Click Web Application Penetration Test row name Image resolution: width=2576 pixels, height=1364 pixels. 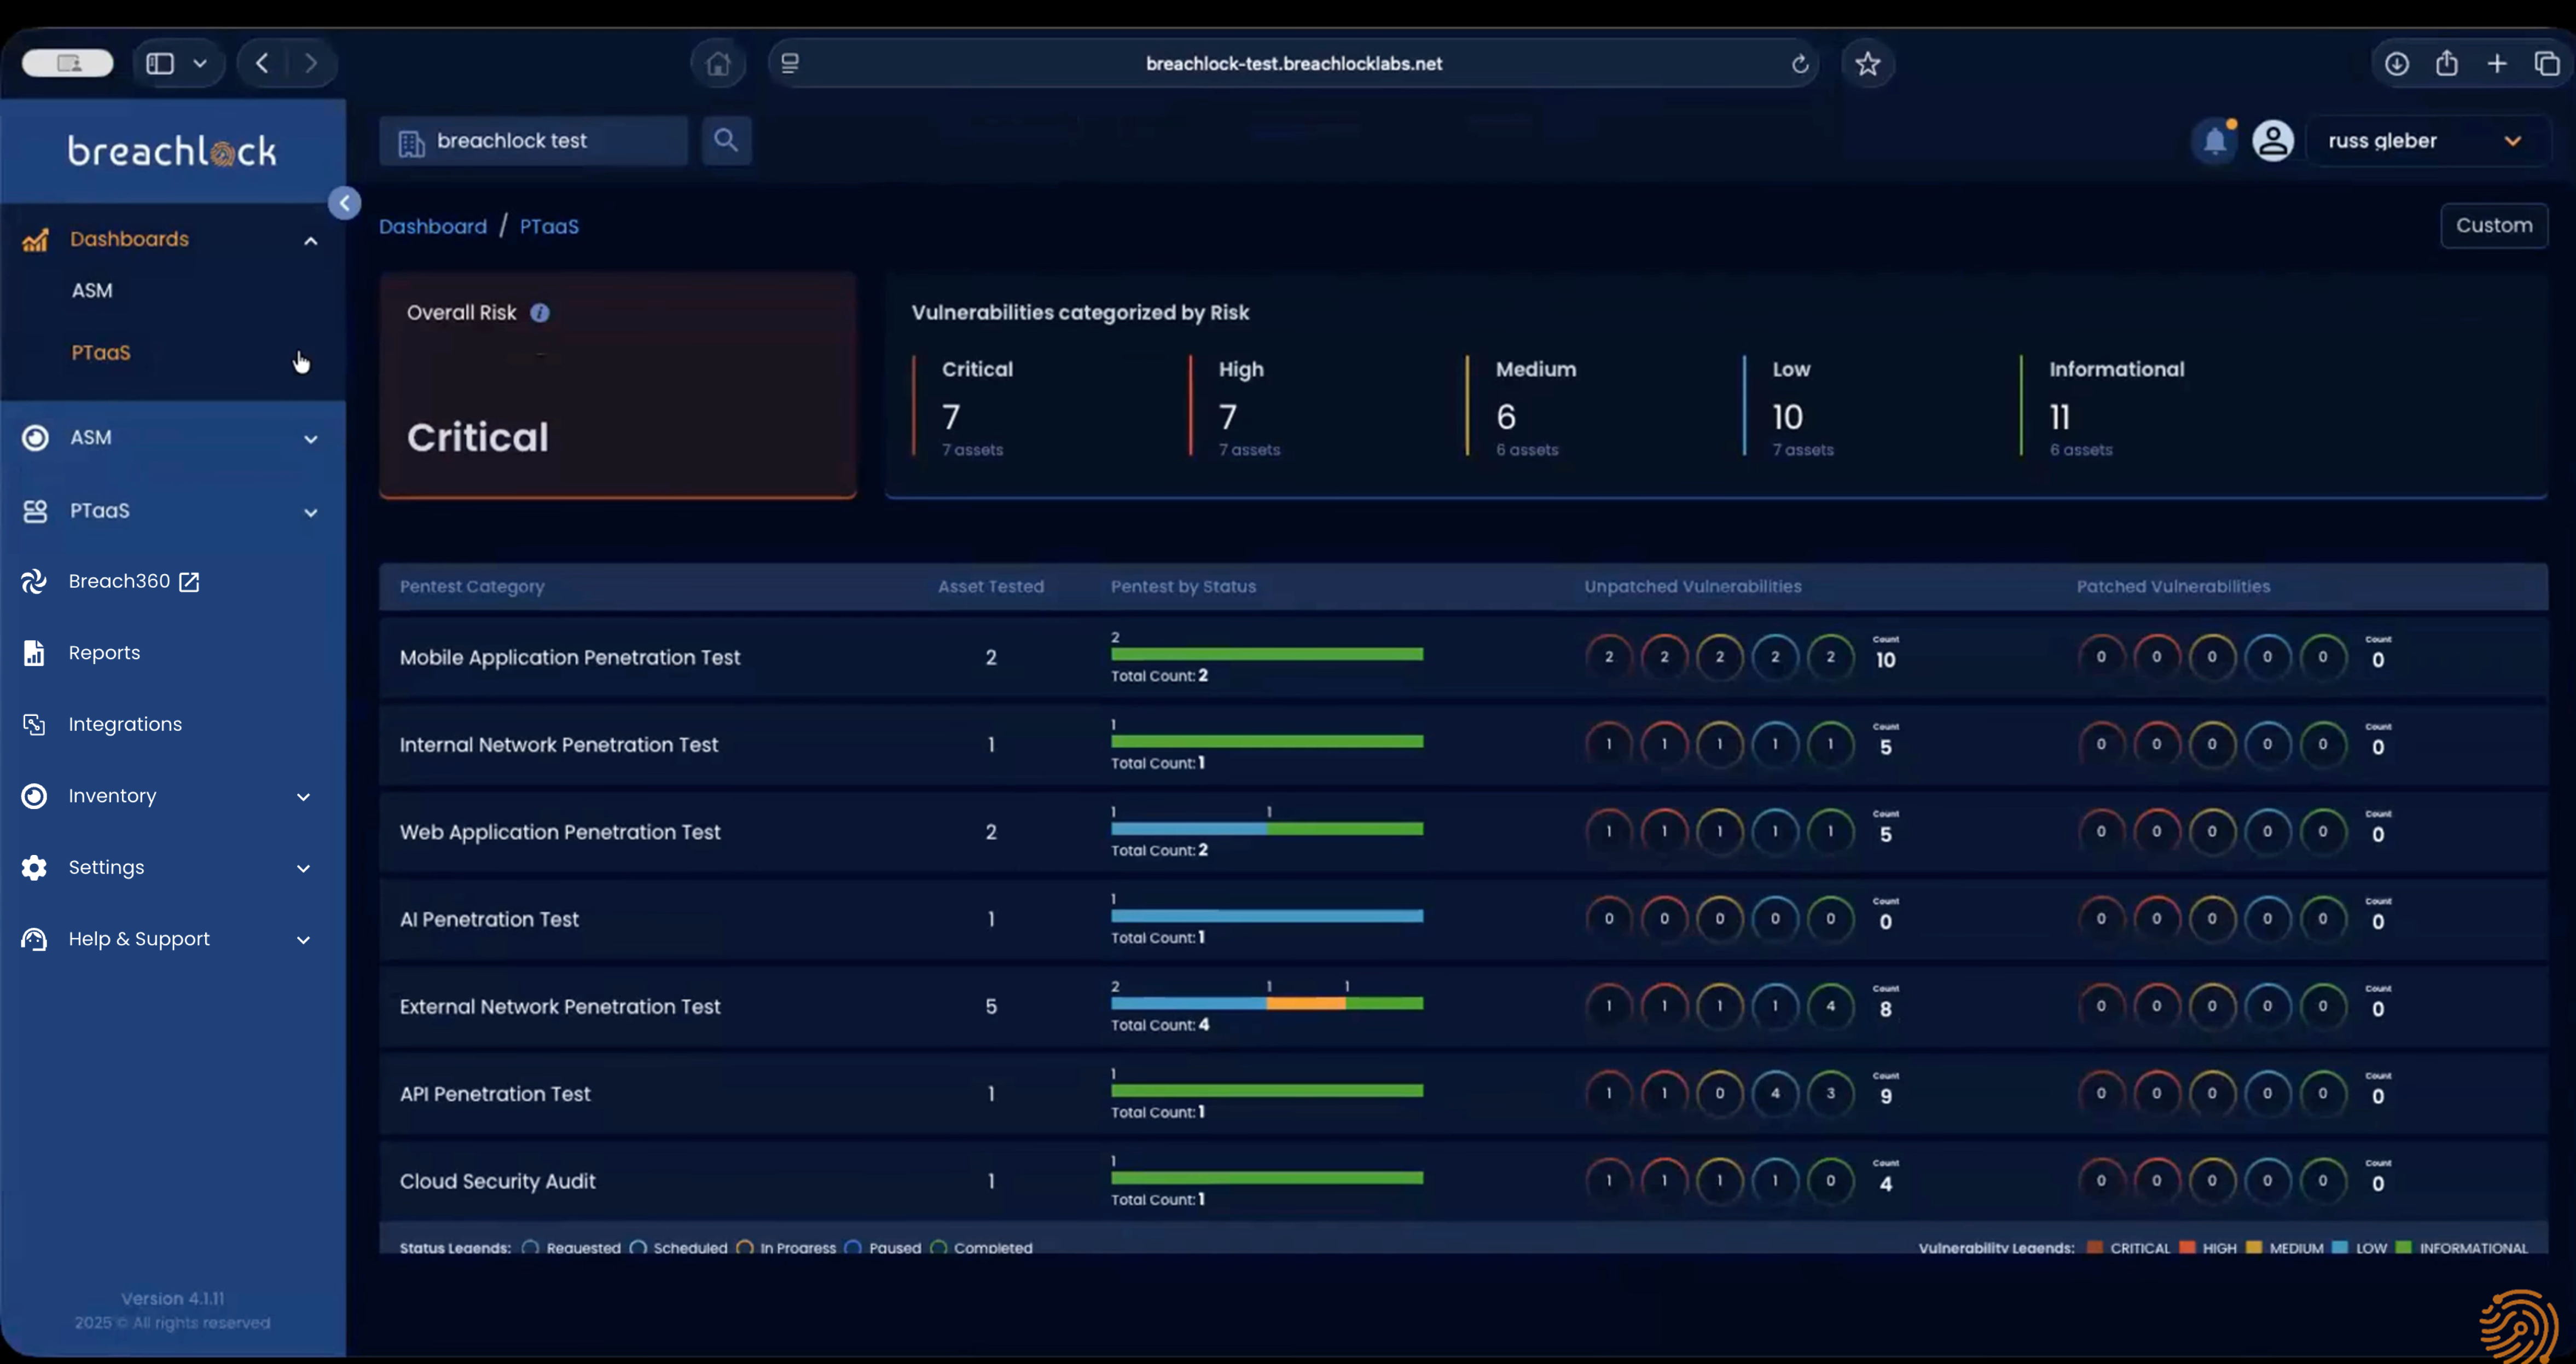click(560, 832)
